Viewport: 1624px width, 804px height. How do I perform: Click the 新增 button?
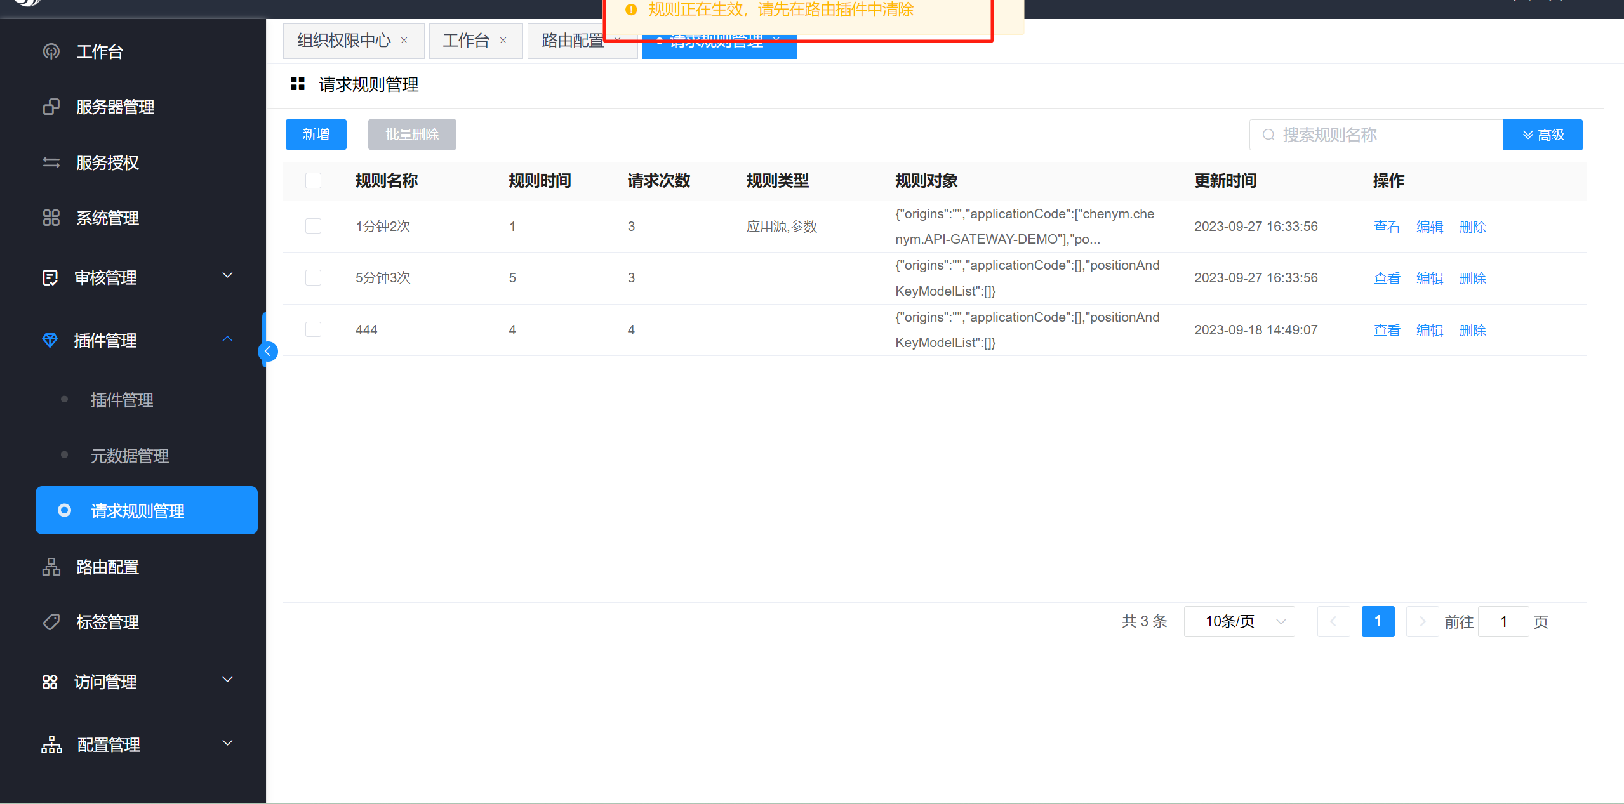(x=316, y=135)
